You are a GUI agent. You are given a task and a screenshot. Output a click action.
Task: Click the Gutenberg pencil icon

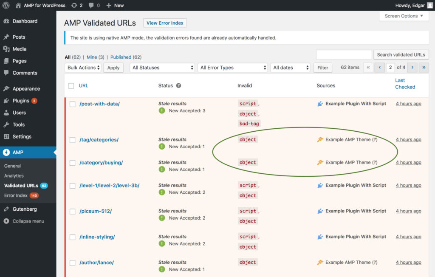pyautogui.click(x=6, y=209)
